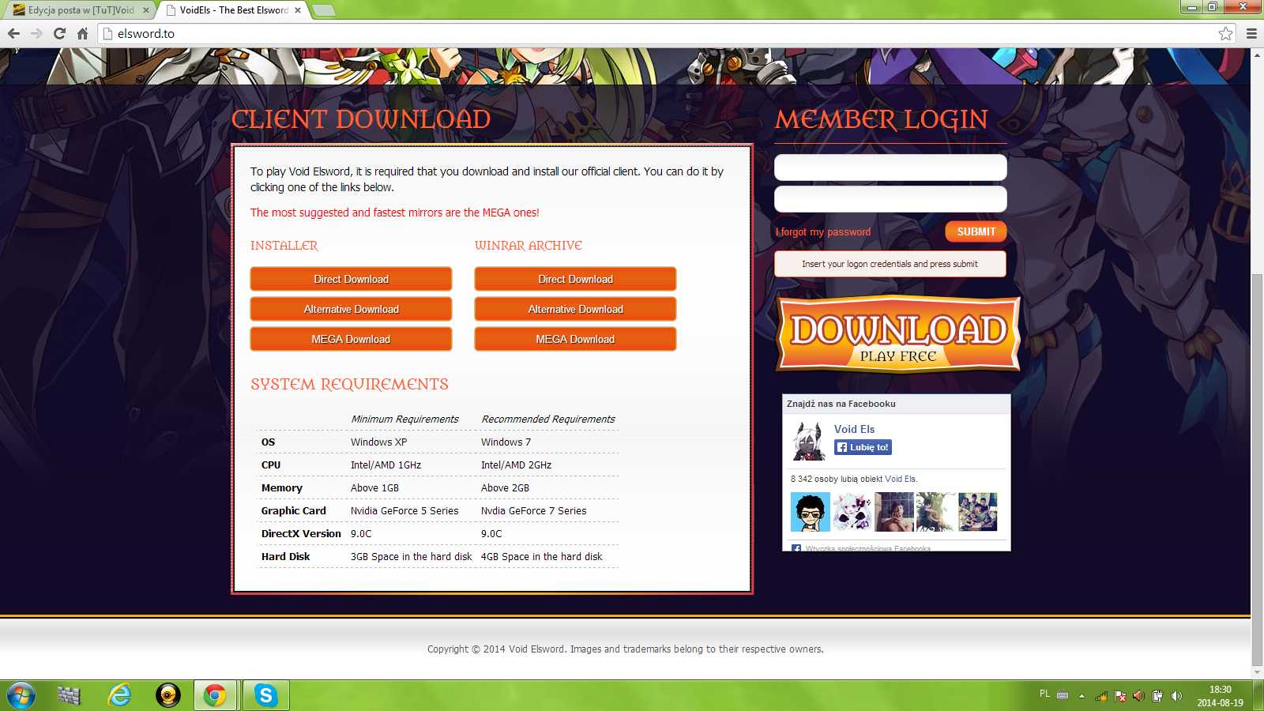The width and height of the screenshot is (1264, 711).
Task: View the fan photo with sunglasses cartoon
Action: point(811,512)
